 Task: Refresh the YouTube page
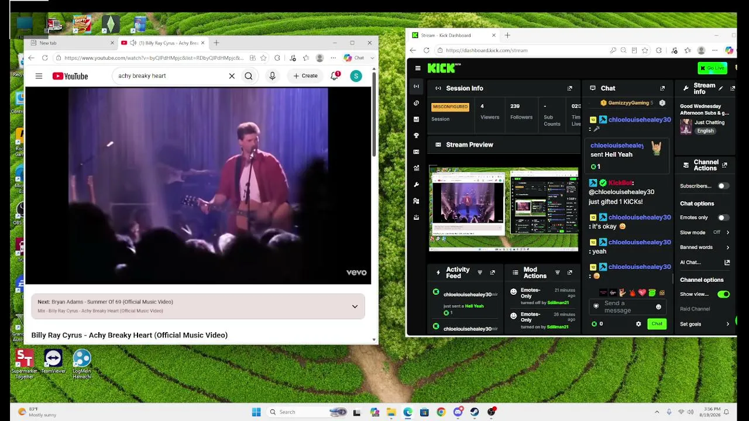pyautogui.click(x=45, y=58)
